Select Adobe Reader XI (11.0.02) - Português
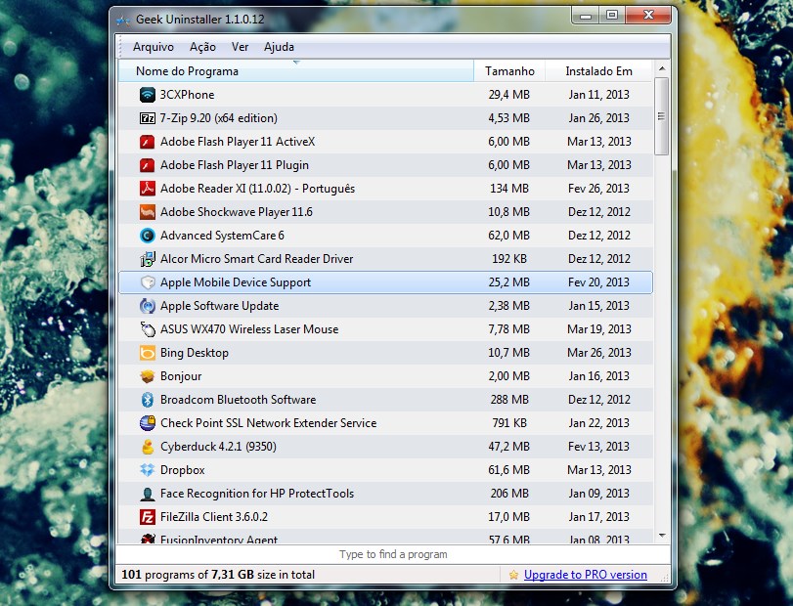This screenshot has height=606, width=793. coord(257,189)
